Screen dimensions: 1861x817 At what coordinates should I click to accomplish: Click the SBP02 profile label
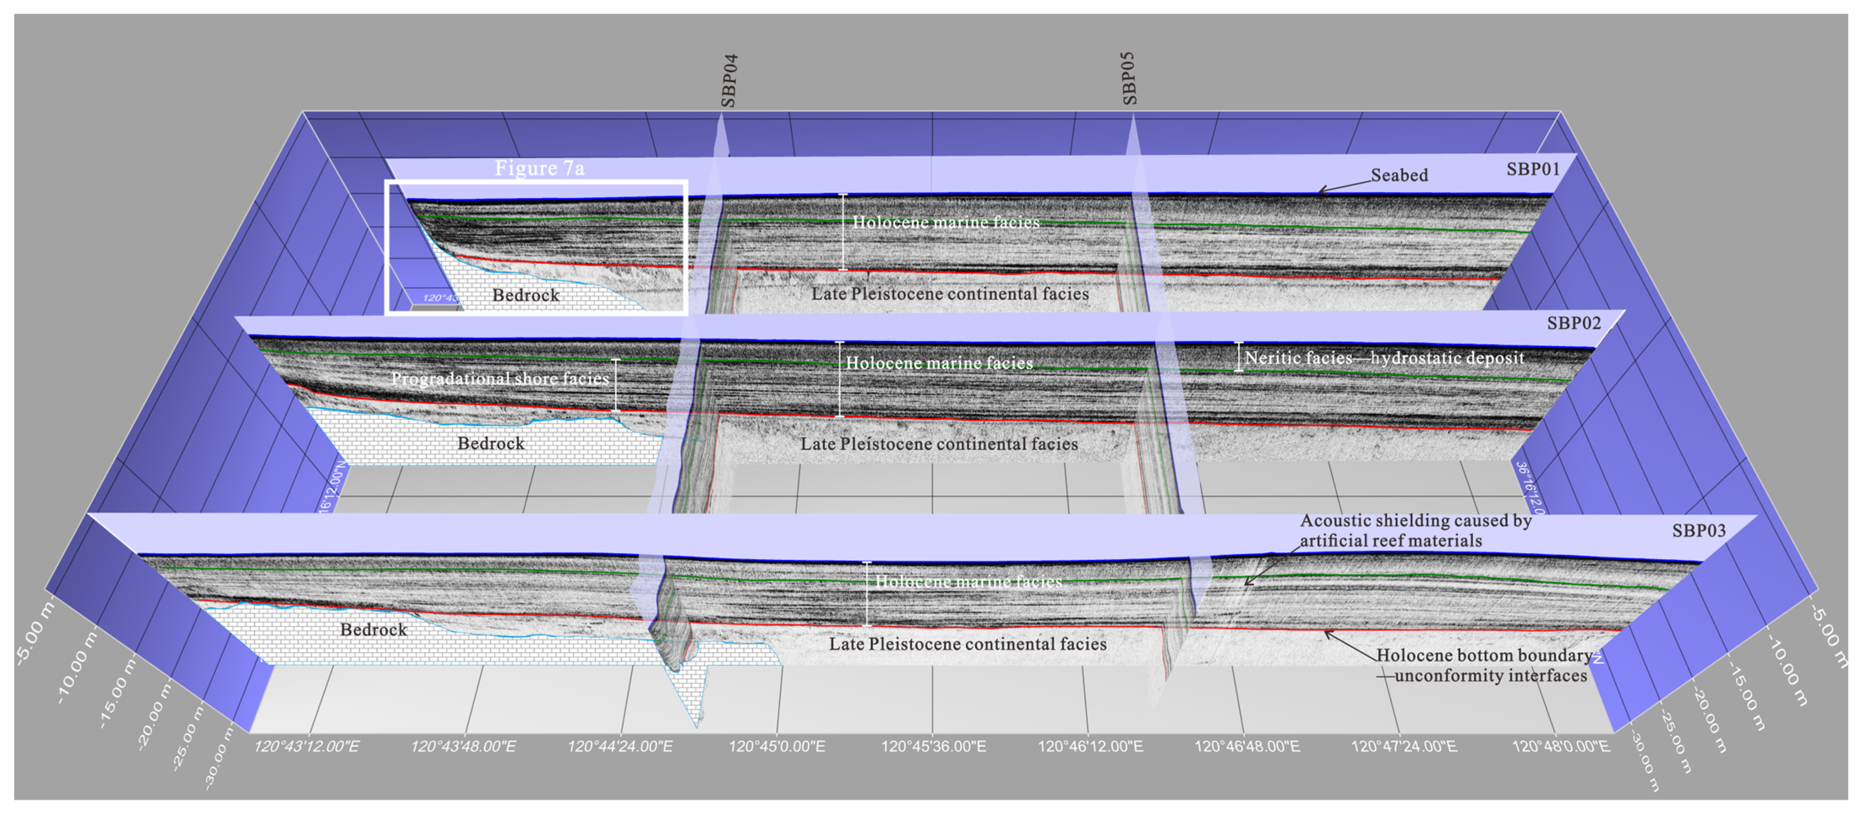(x=1574, y=323)
